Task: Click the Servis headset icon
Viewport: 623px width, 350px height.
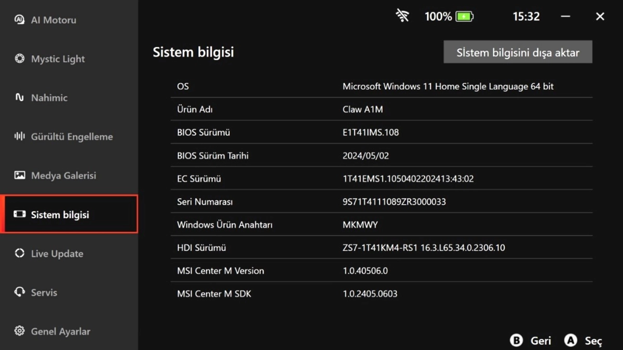Action: click(20, 292)
